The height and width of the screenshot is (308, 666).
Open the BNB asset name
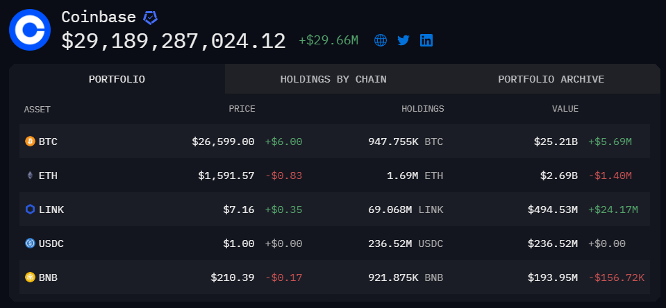pos(48,277)
